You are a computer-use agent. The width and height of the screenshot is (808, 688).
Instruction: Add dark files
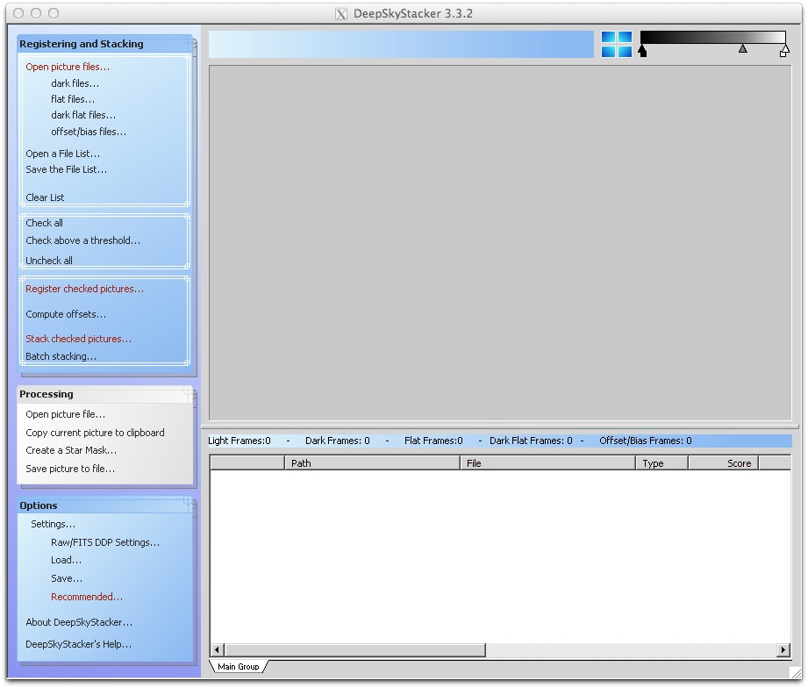pos(75,83)
